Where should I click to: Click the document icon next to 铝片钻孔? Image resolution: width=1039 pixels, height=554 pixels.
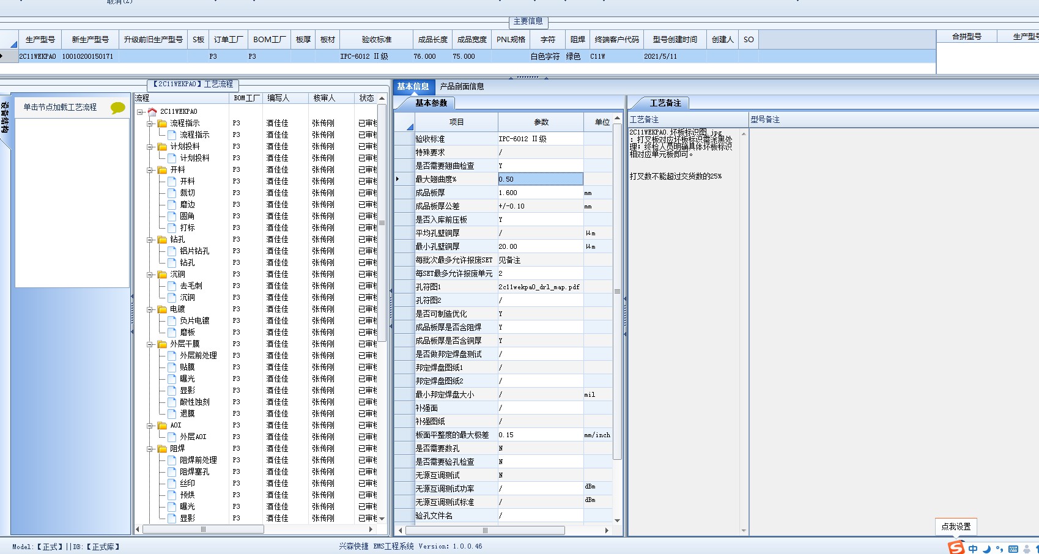(172, 251)
